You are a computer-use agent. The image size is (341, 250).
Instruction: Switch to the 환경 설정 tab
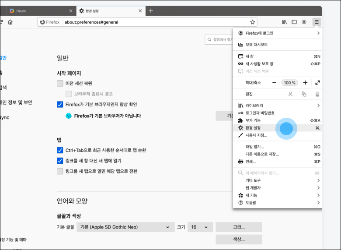[x=111, y=11]
